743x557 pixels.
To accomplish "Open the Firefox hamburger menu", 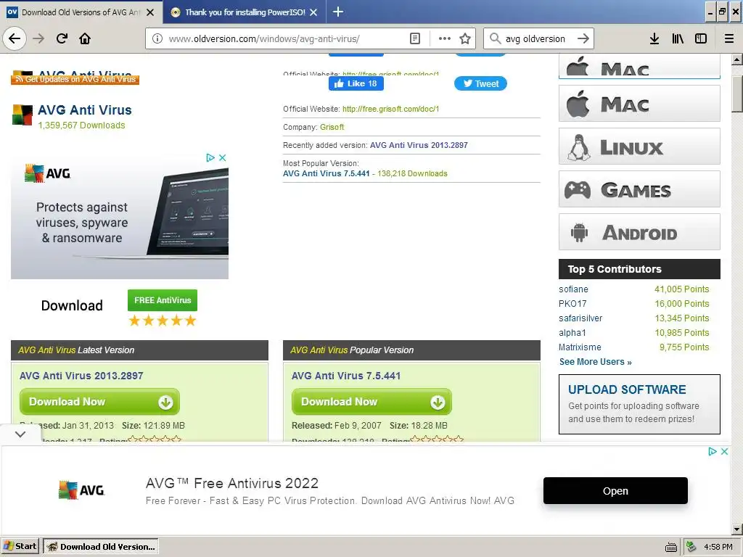I will click(x=728, y=38).
